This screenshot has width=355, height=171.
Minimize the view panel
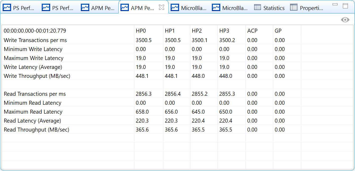coord(335,5)
